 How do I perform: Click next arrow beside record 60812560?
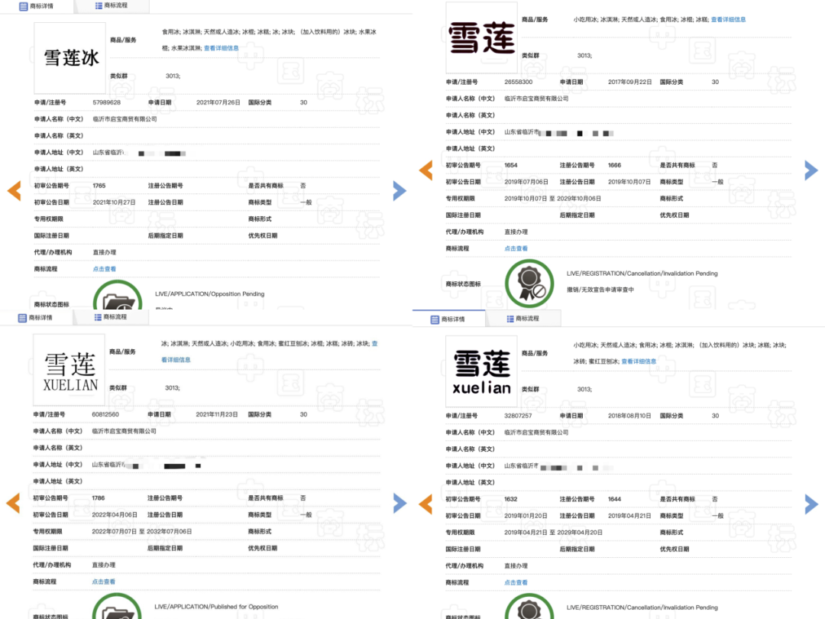click(400, 503)
